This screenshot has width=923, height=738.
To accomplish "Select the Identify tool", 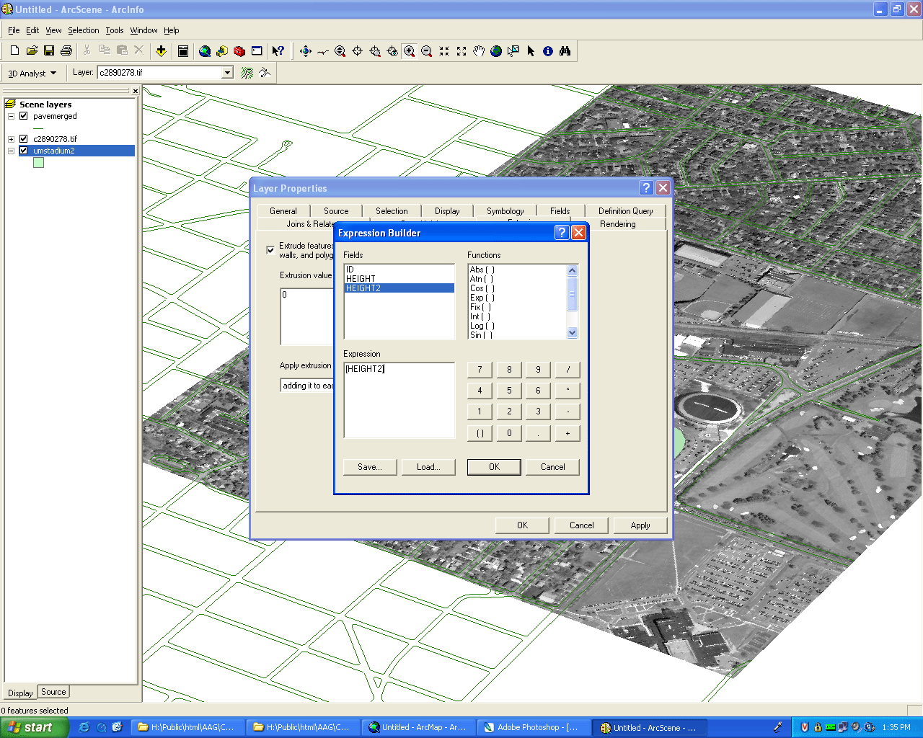I will (548, 51).
